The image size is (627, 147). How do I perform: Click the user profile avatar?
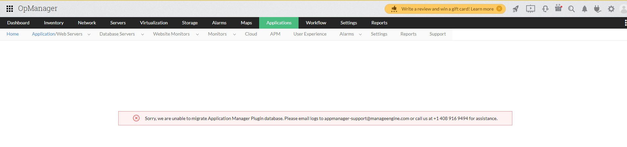point(623,9)
